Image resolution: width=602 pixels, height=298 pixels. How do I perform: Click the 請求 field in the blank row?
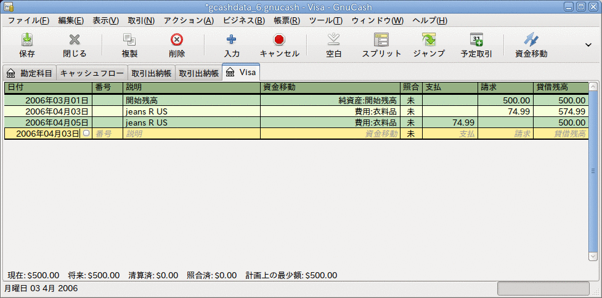(x=505, y=134)
